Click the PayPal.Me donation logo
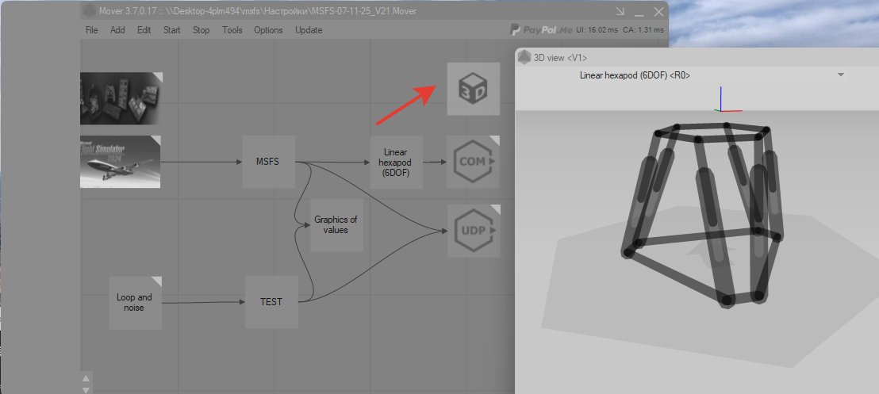 click(540, 30)
